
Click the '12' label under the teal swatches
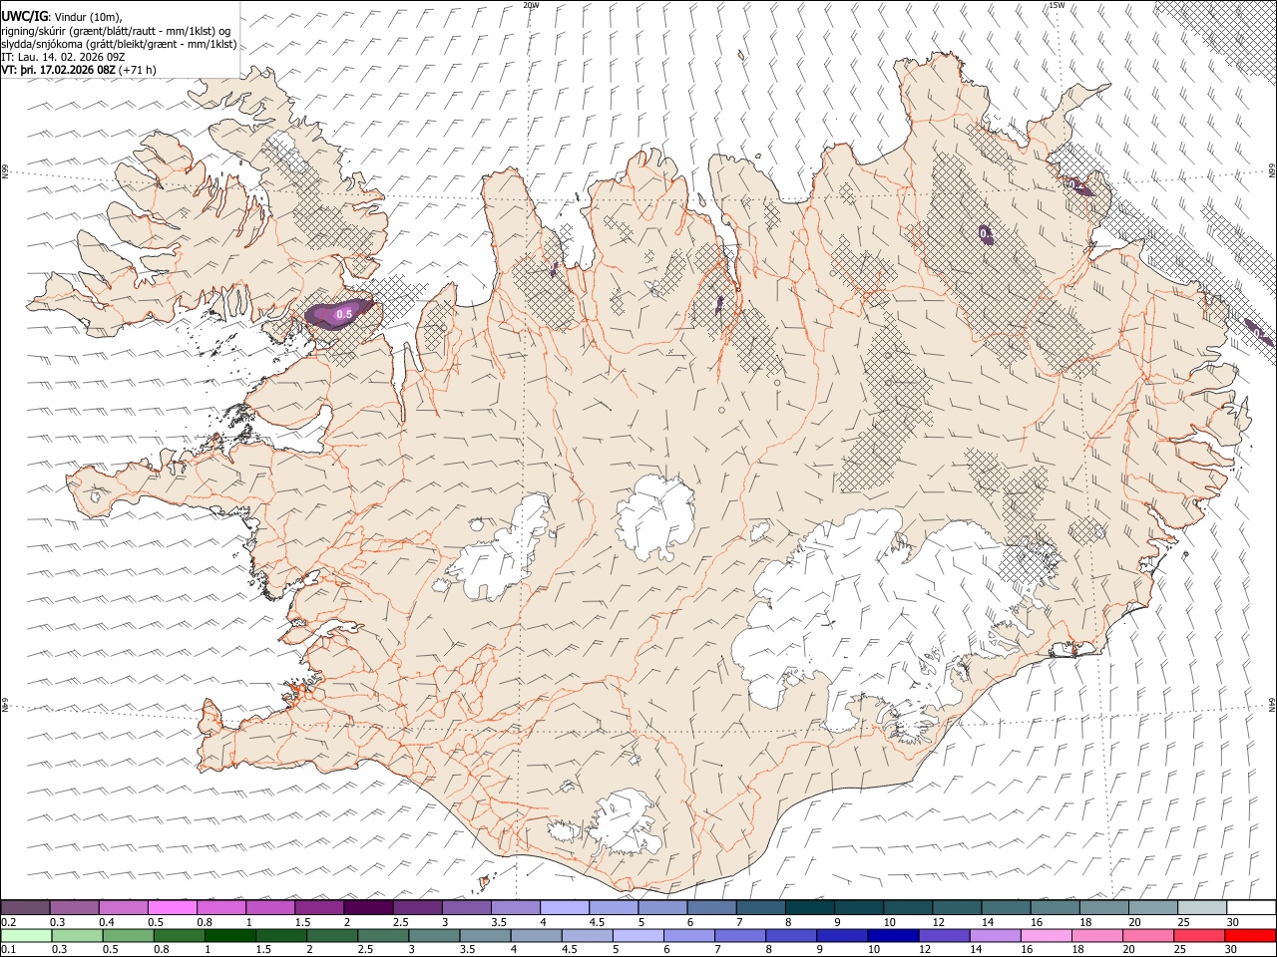[x=939, y=921]
